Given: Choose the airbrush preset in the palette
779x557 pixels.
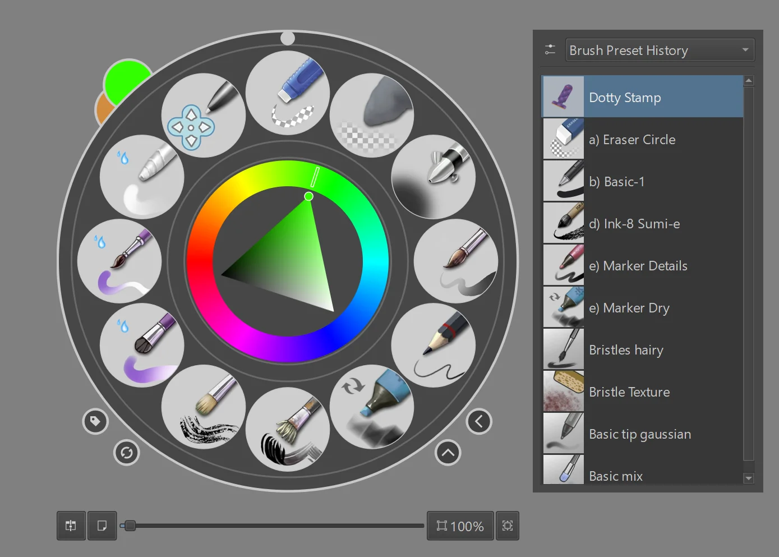Looking at the screenshot, I should (x=433, y=177).
